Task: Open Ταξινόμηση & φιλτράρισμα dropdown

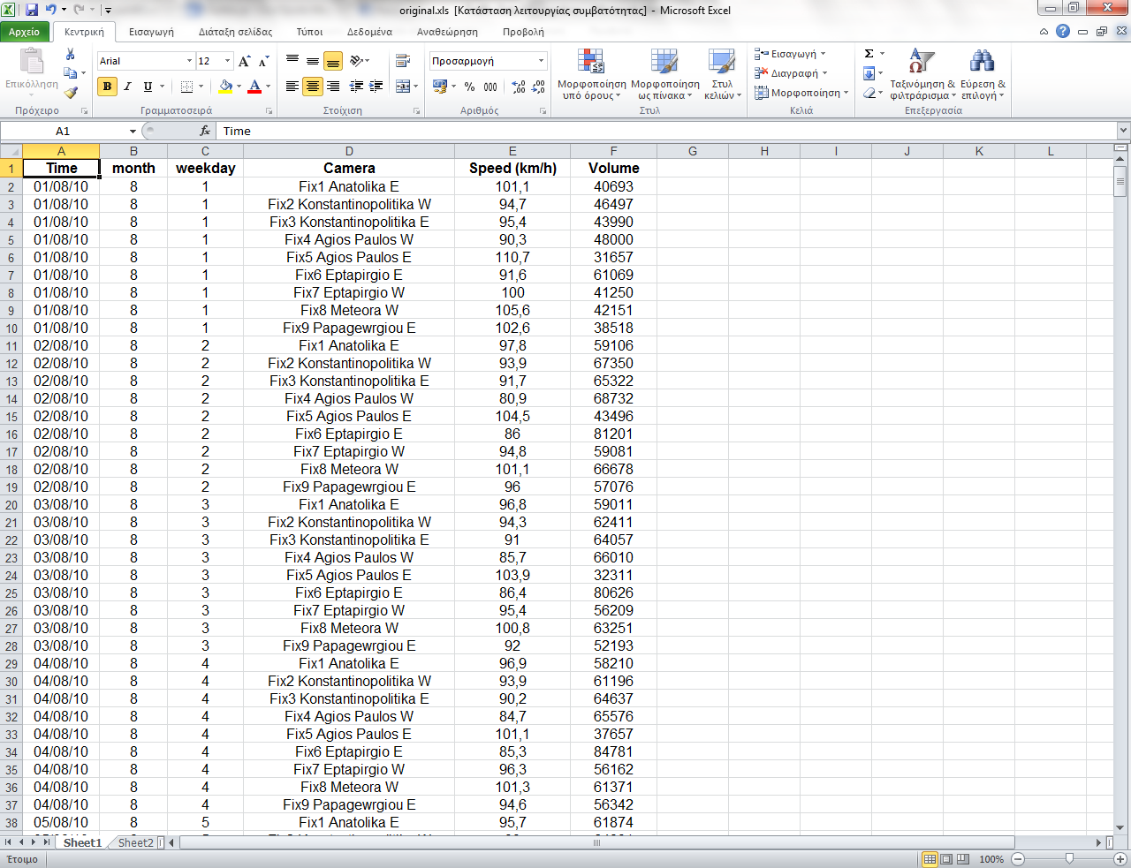Action: (922, 74)
